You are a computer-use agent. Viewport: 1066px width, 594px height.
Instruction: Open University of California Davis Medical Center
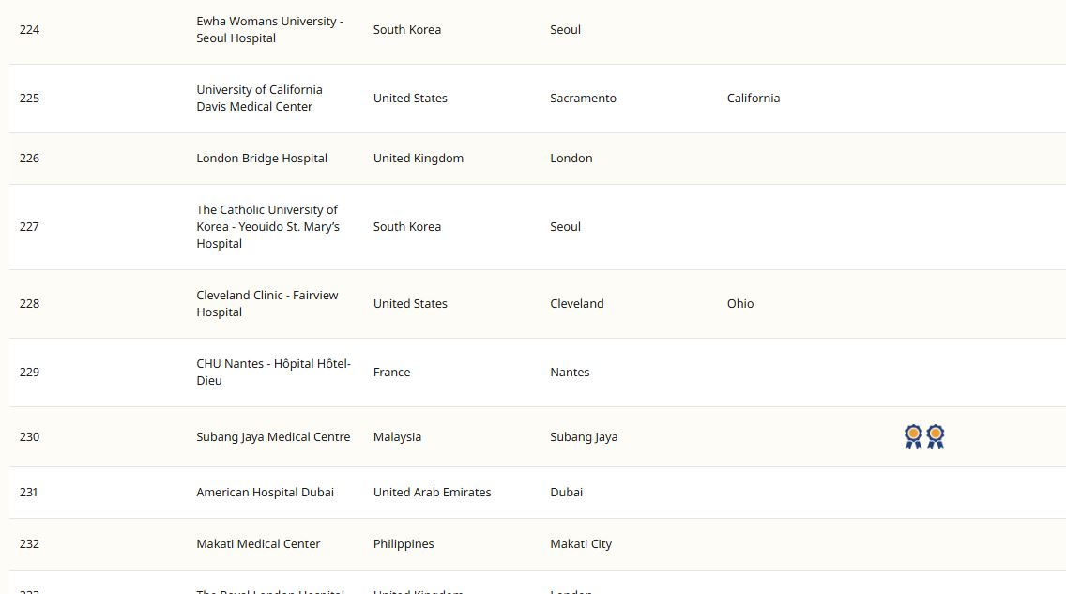tap(259, 99)
